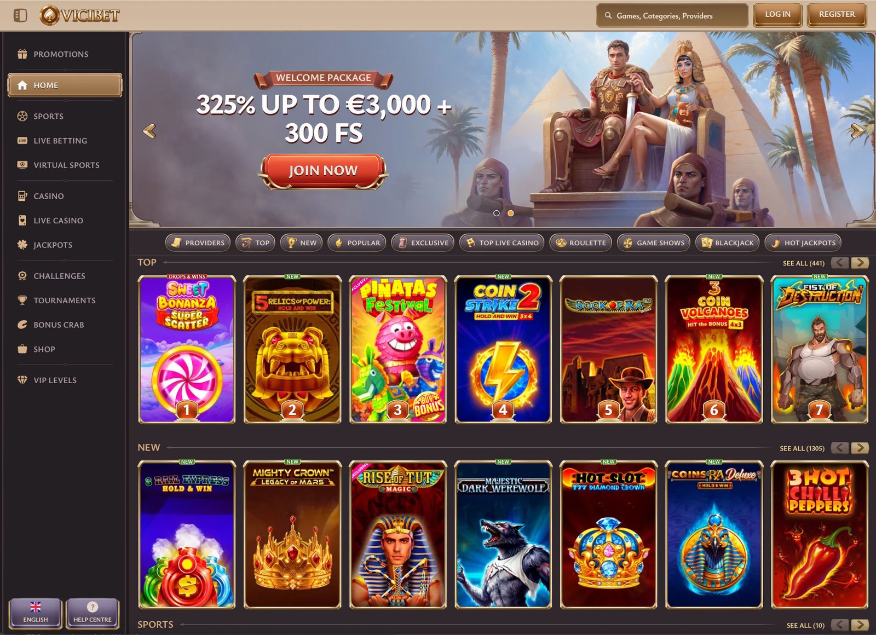Click the Help Centre question-mark button
876x635 pixels.
pos(93,613)
